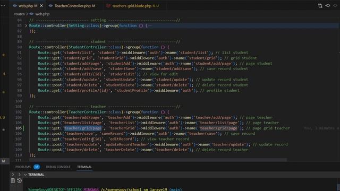Click the highlighted 'teacher/grid/page' route path
This screenshot has width=340, height=191.
[83, 128]
